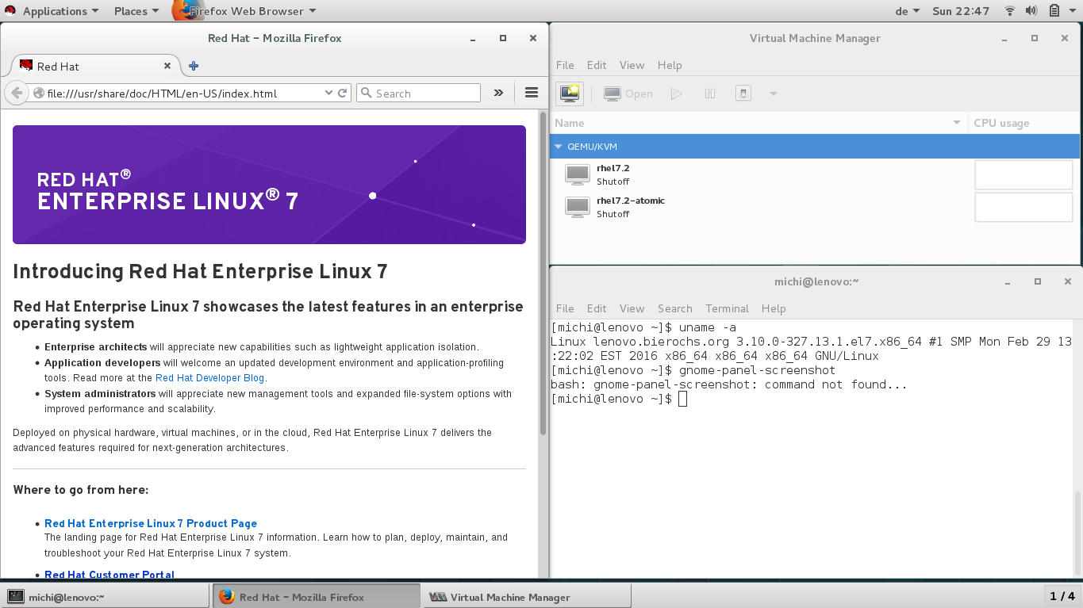Open the terminal's Search menu

pos(675,308)
